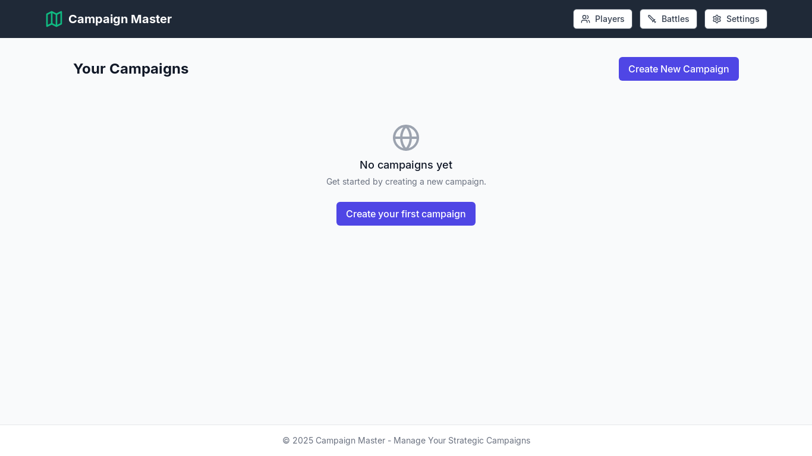812x456 pixels.
Task: Click the globe icon above No campaigns yet
Action: click(406, 138)
